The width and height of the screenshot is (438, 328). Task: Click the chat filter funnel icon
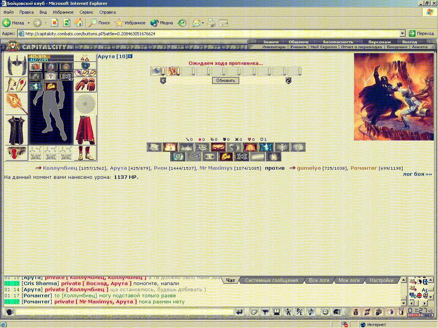(x=265, y=312)
